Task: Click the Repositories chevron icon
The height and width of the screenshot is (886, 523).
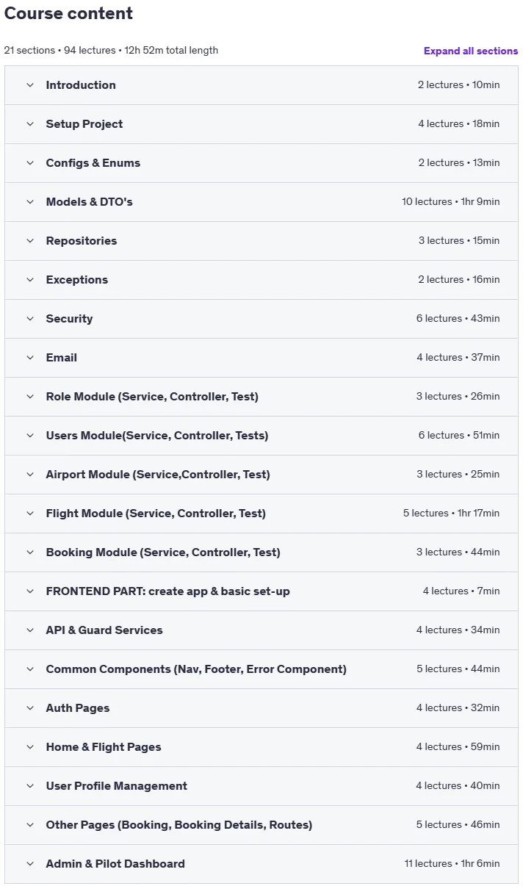Action: pyautogui.click(x=30, y=241)
